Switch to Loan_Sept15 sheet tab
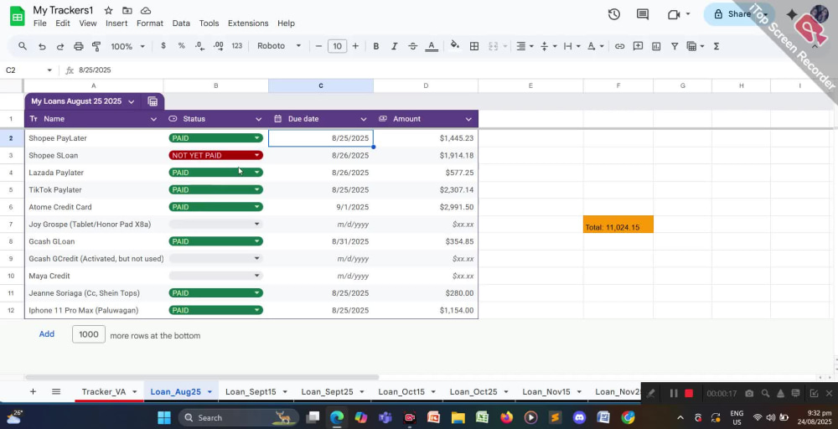This screenshot has width=838, height=429. [251, 391]
